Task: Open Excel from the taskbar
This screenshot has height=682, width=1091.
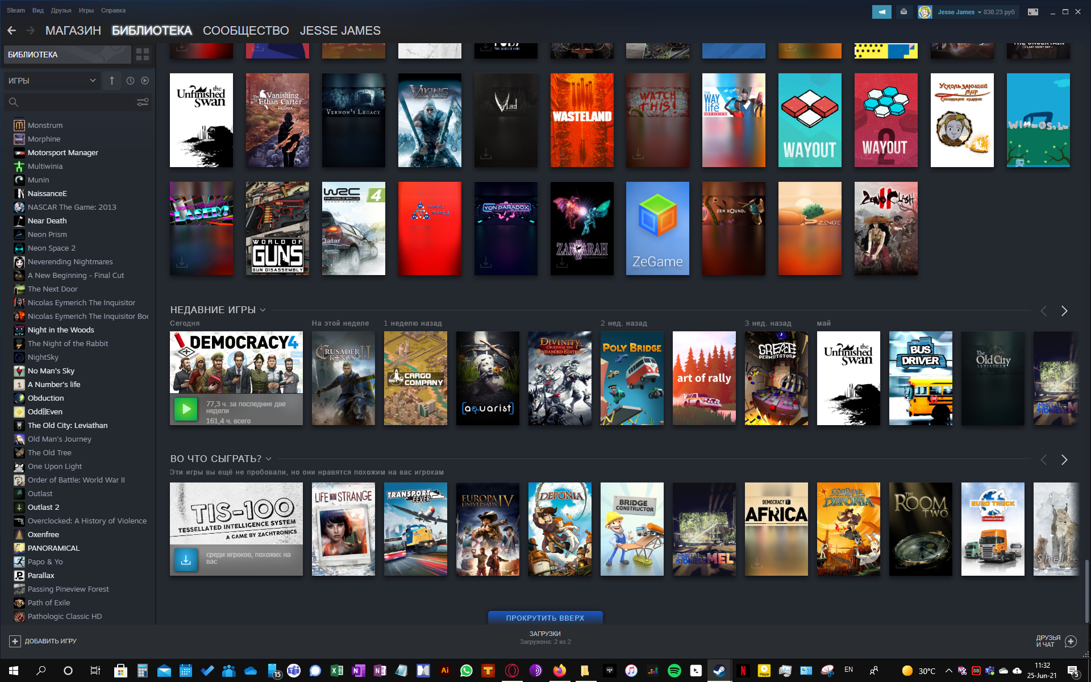Action: [x=337, y=671]
